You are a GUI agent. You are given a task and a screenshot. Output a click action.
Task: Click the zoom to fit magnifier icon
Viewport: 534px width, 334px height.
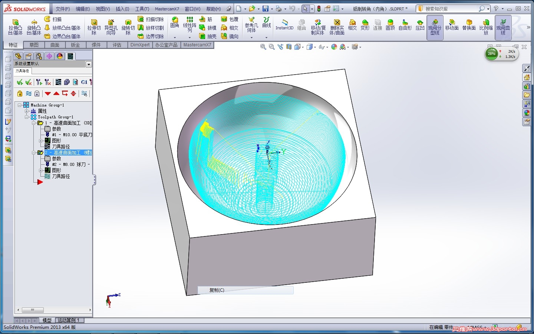point(263,47)
